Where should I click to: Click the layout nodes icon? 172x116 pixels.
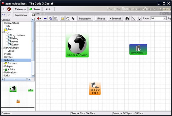[134, 18]
